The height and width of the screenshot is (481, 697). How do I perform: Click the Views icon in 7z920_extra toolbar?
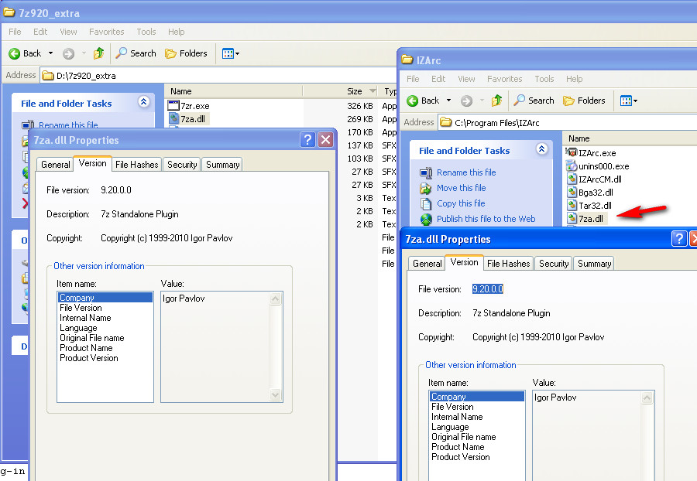point(226,53)
